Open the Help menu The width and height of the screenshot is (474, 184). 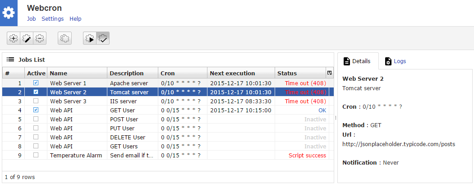(75, 19)
